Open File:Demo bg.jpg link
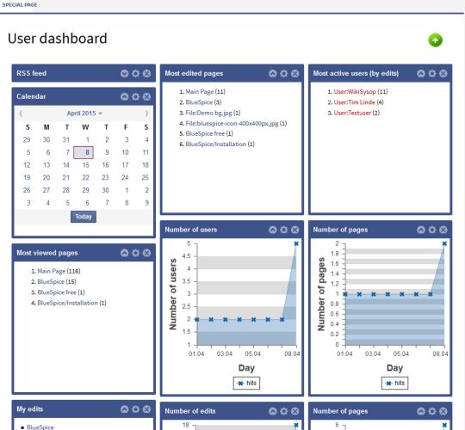The width and height of the screenshot is (465, 430). (208, 114)
